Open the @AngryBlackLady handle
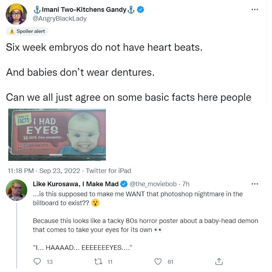 coord(59,18)
